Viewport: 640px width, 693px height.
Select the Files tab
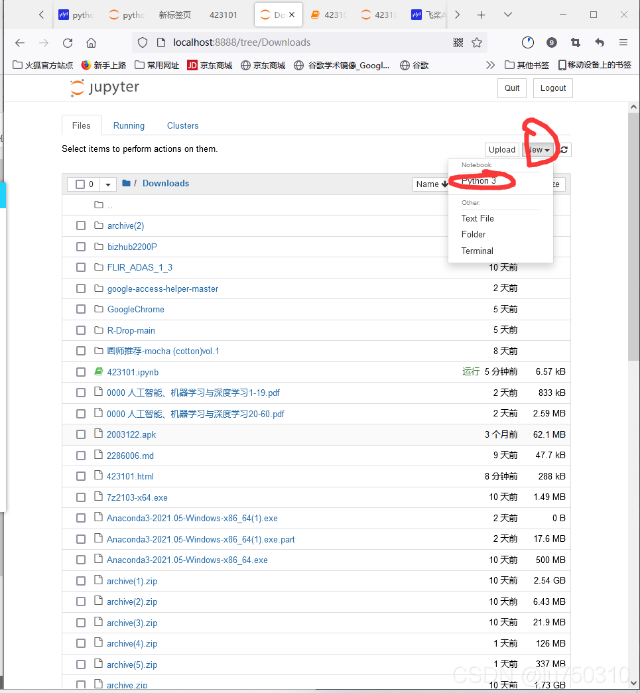82,125
